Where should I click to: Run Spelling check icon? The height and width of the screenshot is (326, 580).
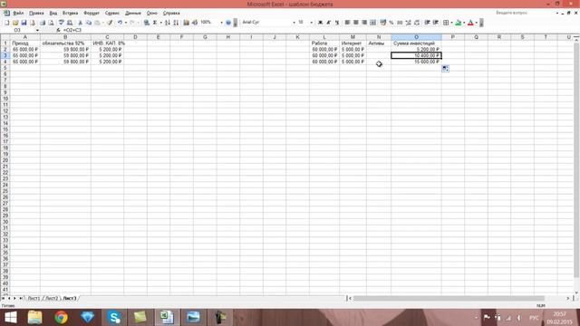click(x=62, y=23)
